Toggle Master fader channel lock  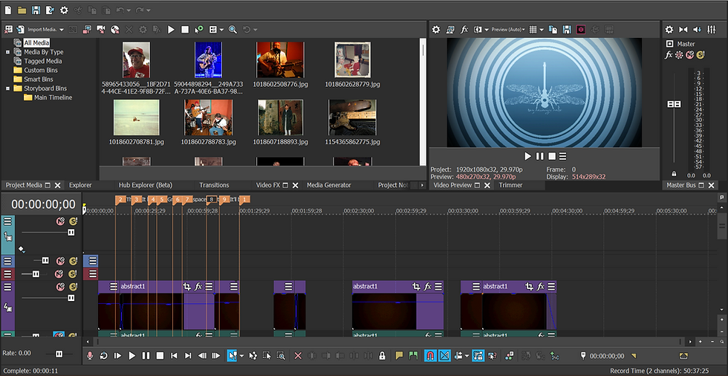tap(675, 174)
